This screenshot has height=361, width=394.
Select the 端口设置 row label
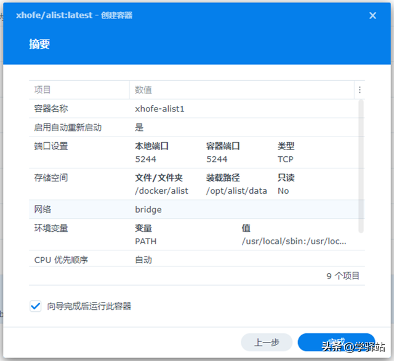pyautogui.click(x=51, y=146)
